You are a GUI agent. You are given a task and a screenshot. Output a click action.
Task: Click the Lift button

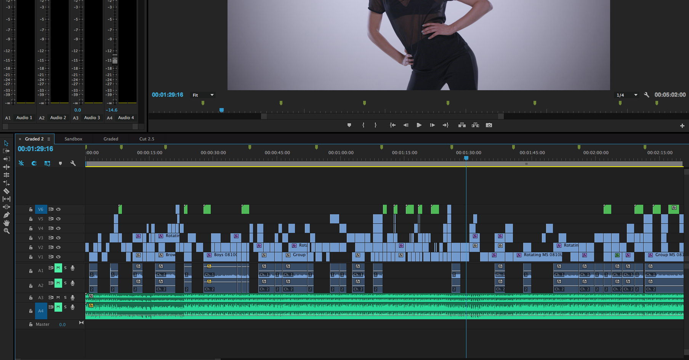pos(462,125)
